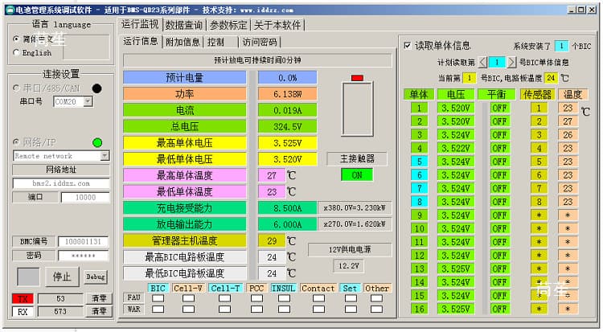The width and height of the screenshot is (603, 332).
Task: Click cell 4 voltage 3.522V
Action: (455, 148)
